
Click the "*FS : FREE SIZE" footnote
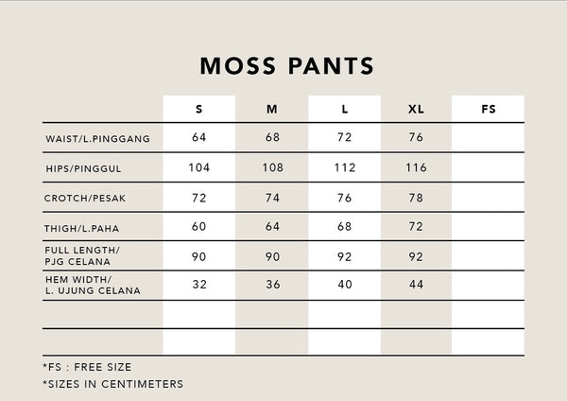[x=87, y=367]
